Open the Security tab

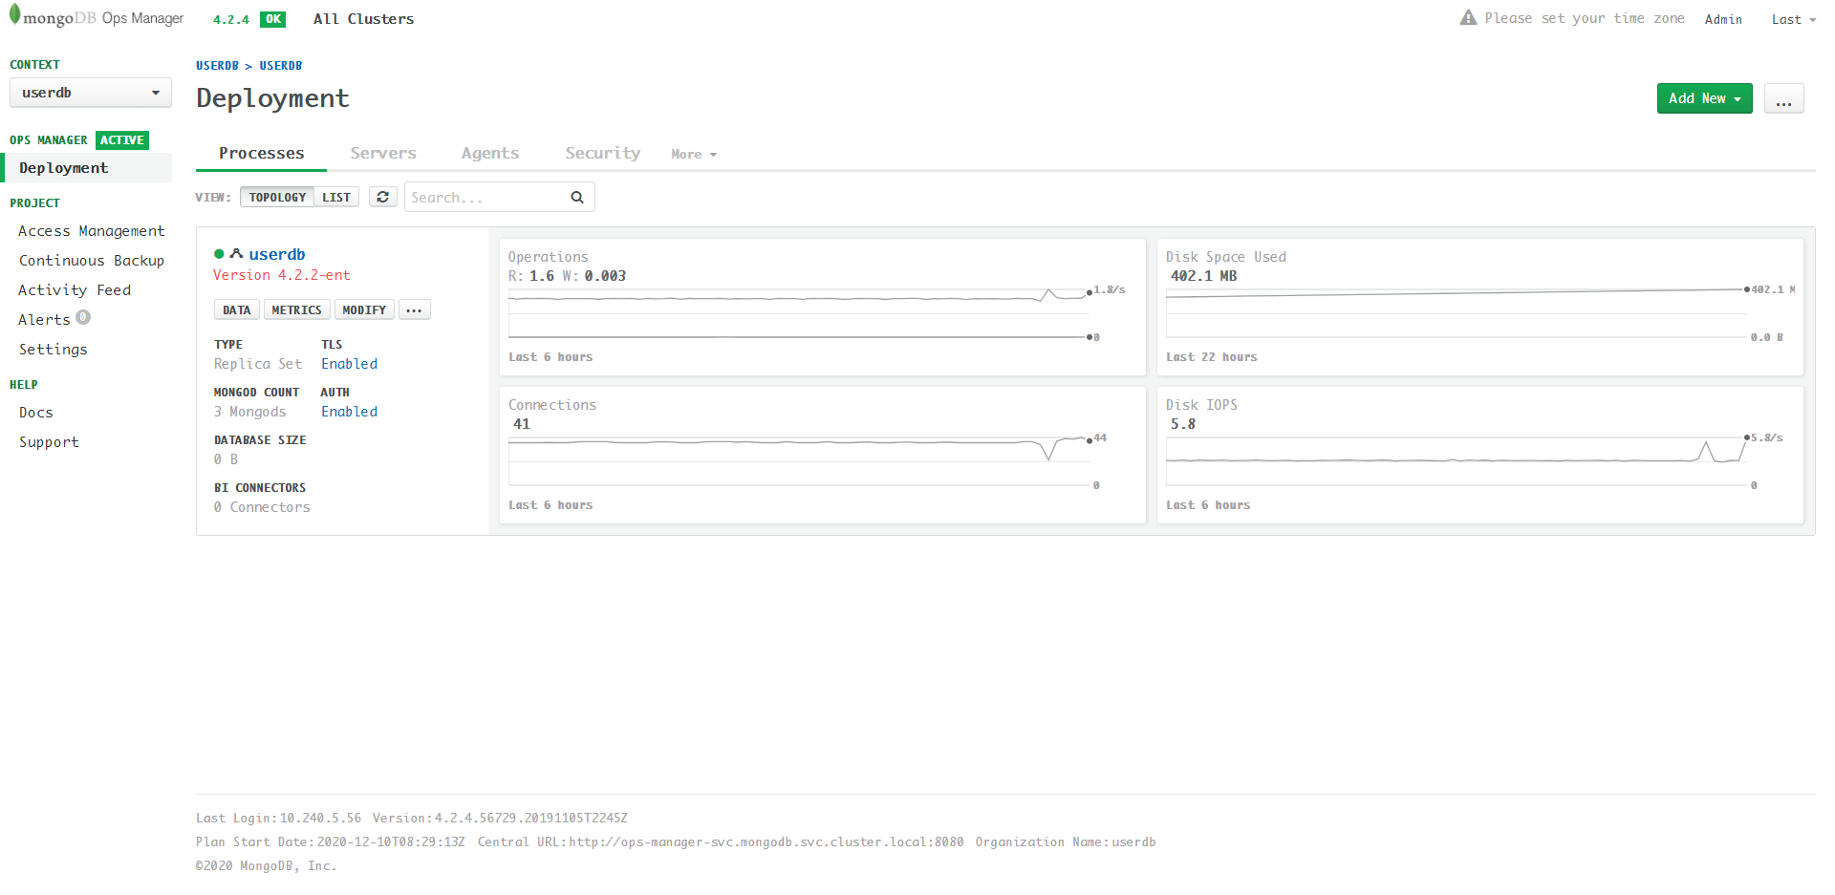point(602,153)
